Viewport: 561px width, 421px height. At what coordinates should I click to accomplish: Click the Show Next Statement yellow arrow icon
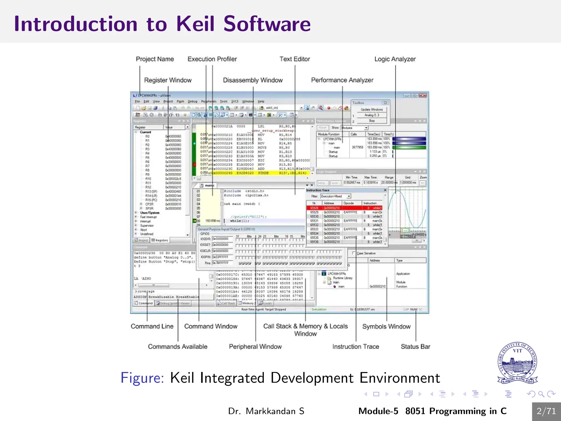pos(185,115)
